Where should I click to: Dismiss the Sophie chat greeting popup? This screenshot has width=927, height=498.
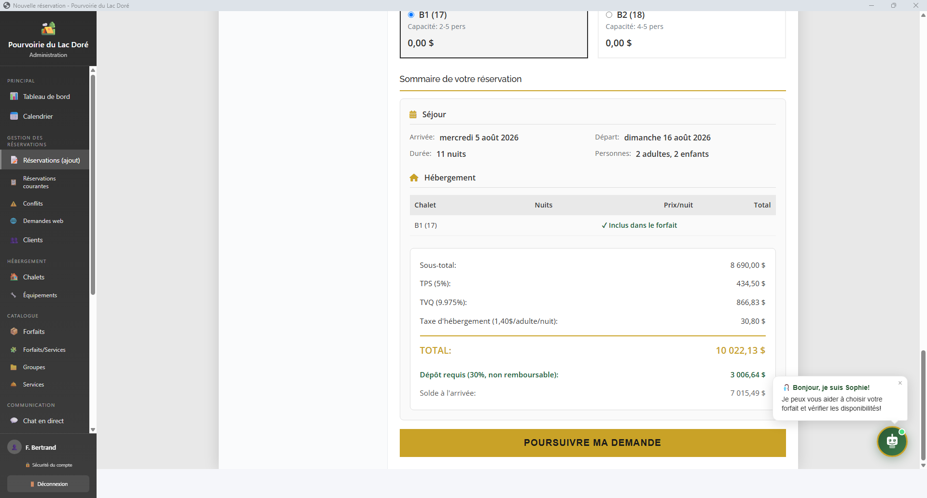pos(900,383)
